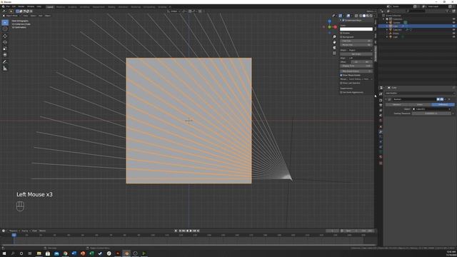The width and height of the screenshot is (457, 257).
Task: Expand the Cube.001 outliner row
Action: [x=387, y=30]
